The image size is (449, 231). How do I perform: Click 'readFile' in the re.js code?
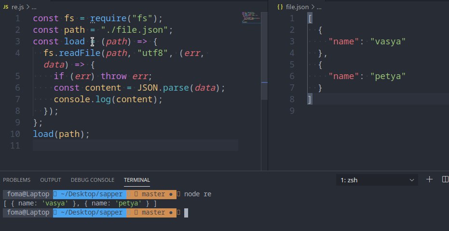[80, 53]
